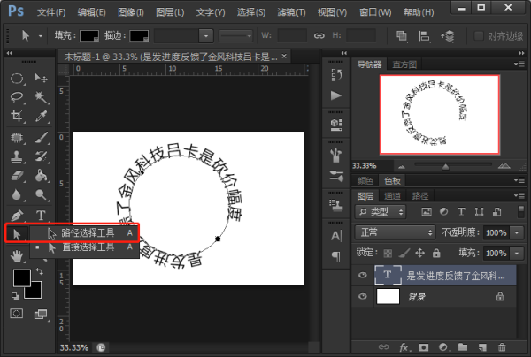531x357 pixels.
Task: Select the Crop tool
Action: [17, 117]
